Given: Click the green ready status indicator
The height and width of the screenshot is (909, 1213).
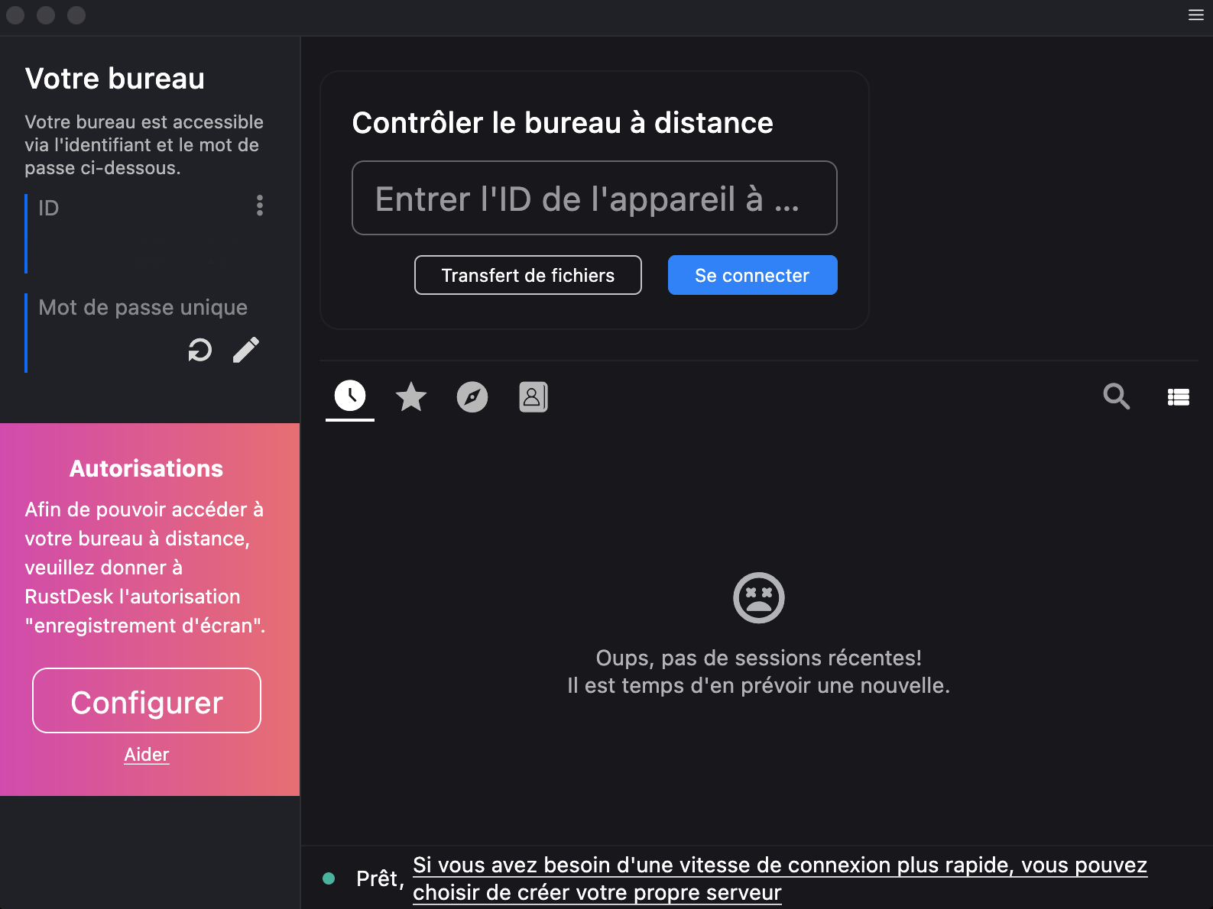Looking at the screenshot, I should click(x=329, y=878).
